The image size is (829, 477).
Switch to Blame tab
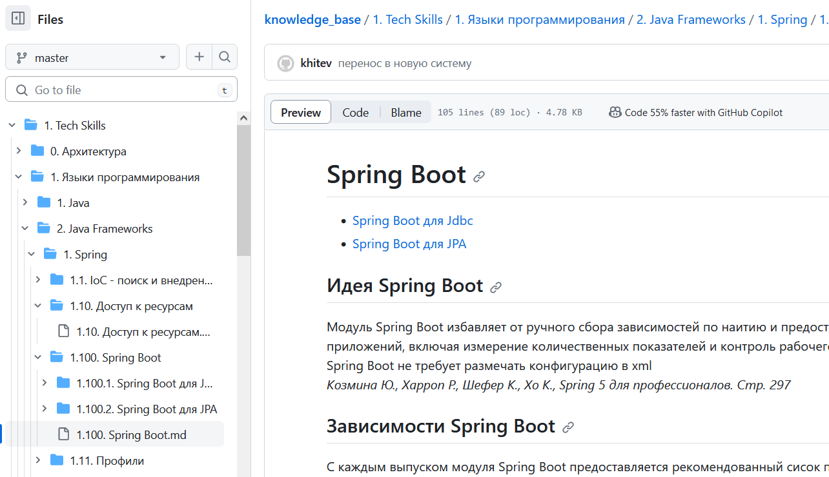point(406,112)
